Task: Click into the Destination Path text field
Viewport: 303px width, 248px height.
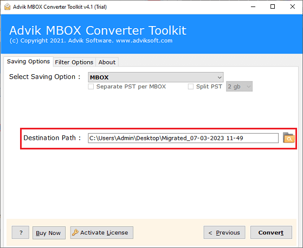Action: [183, 138]
